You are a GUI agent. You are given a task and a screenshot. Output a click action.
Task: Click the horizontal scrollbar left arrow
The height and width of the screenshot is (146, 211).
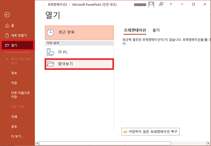click(x=37, y=143)
